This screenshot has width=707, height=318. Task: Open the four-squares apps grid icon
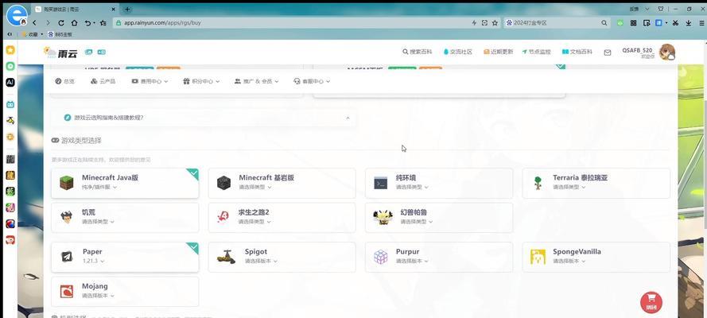click(x=634, y=22)
